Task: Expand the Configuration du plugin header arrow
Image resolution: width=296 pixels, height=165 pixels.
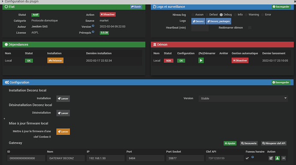Action: (x=2, y=1)
